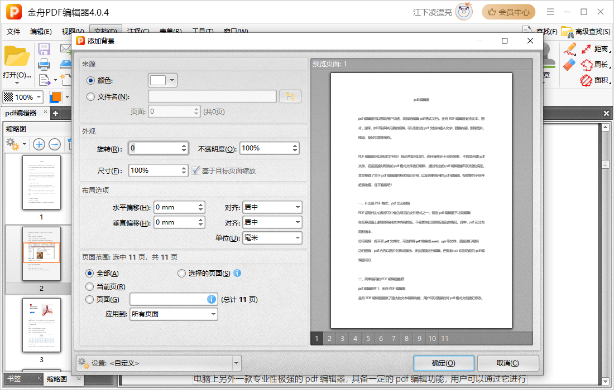Open the hamburger menu in title bar

pyautogui.click(x=550, y=12)
